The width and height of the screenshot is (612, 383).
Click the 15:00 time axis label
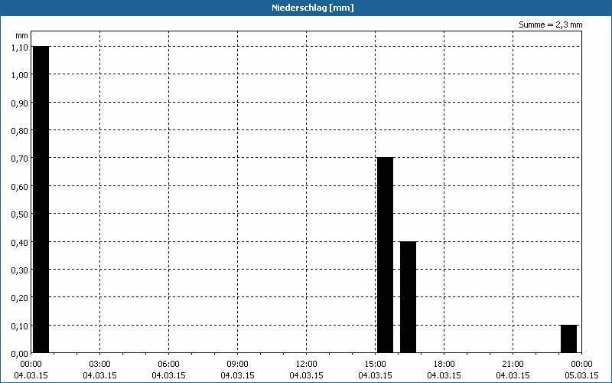click(375, 365)
